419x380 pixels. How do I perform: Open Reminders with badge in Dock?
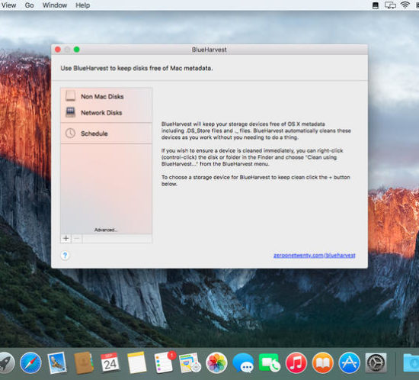165,362
